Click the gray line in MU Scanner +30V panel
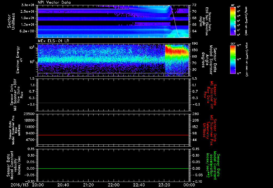The image size is (273, 188). (113, 103)
